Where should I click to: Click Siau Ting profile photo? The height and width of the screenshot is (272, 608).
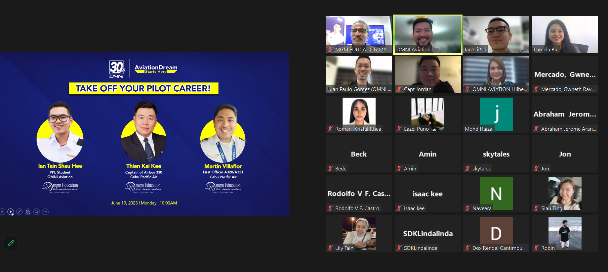coord(565,194)
